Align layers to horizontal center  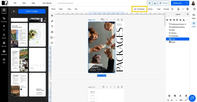pyautogui.click(x=170, y=20)
